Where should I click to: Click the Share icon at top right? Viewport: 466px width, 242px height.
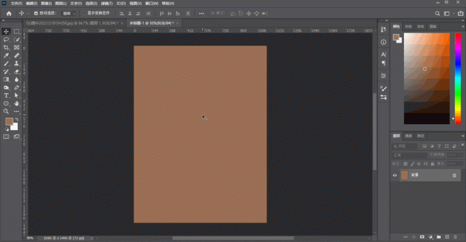(x=461, y=13)
